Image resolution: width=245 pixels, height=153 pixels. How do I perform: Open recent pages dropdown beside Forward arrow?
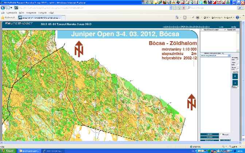coord(11,8)
